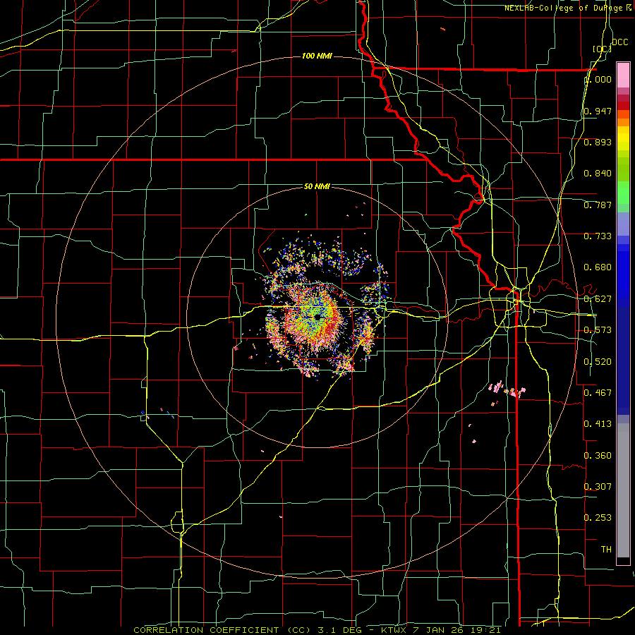Click the 0.893 color scale value

(598, 142)
